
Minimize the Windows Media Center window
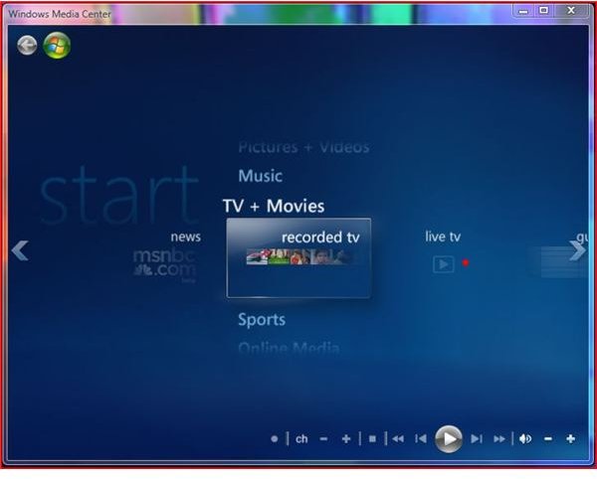[523, 11]
